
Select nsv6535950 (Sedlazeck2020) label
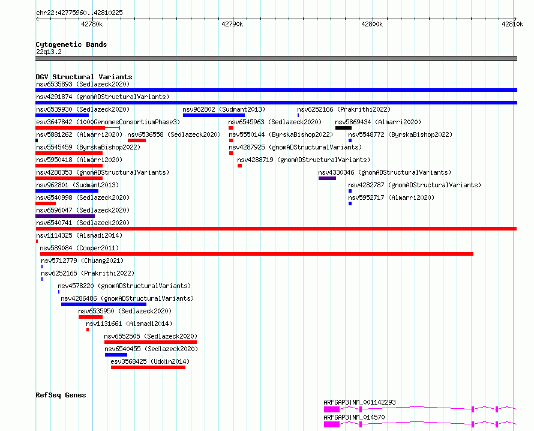125,311
